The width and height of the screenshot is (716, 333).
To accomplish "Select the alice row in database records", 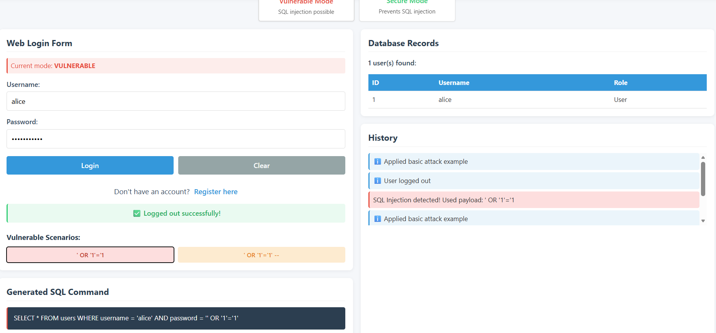I will [537, 100].
